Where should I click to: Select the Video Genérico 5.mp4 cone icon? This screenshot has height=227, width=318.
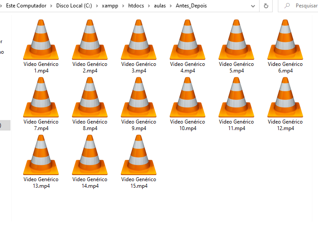click(x=236, y=40)
